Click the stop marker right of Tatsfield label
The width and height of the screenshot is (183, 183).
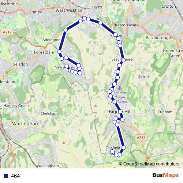pos(124,148)
